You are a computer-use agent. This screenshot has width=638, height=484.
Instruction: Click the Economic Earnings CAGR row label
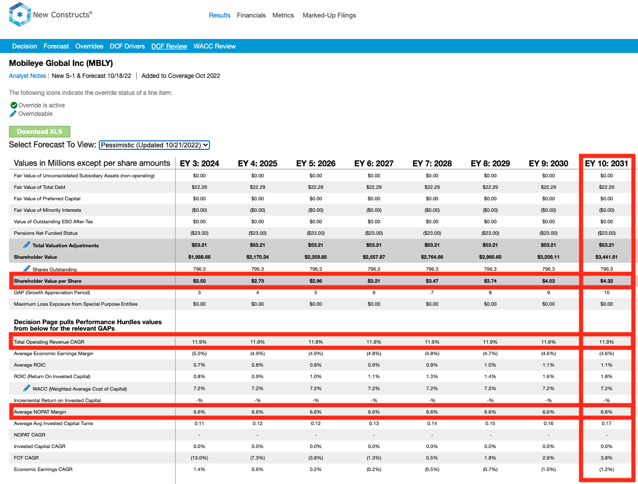(x=43, y=470)
